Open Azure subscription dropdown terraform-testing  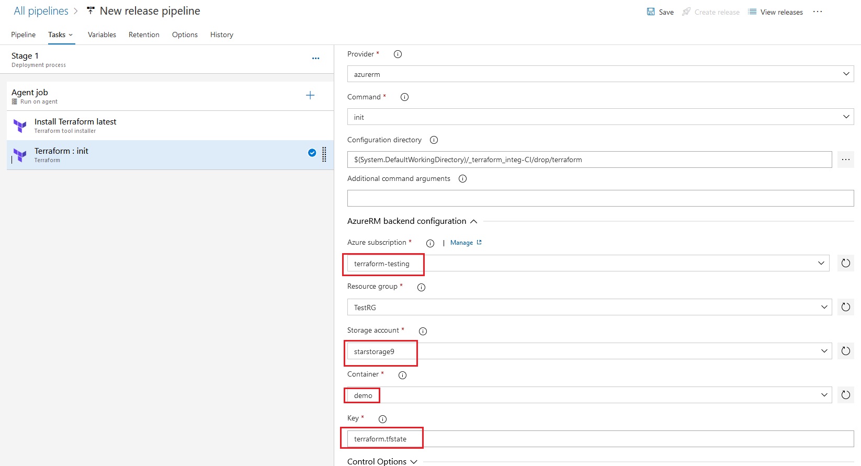click(x=588, y=263)
